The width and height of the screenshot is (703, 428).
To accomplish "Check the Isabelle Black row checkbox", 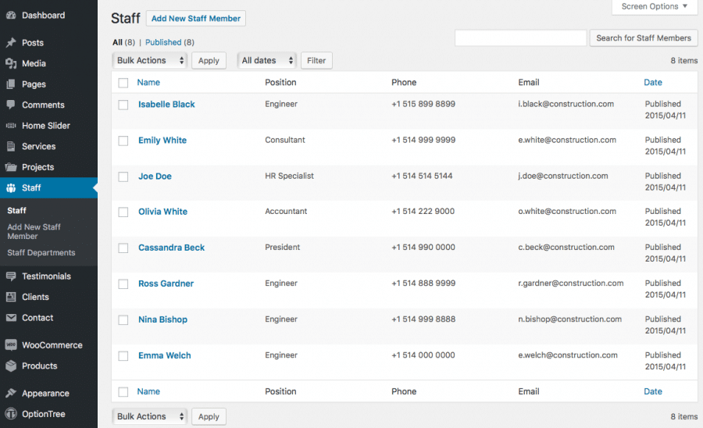I will tap(123, 105).
